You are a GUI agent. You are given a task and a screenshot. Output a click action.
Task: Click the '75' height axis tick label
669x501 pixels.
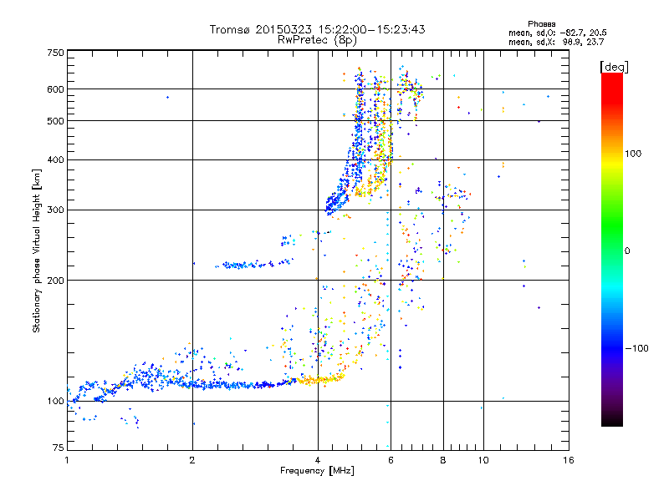pyautogui.click(x=59, y=448)
